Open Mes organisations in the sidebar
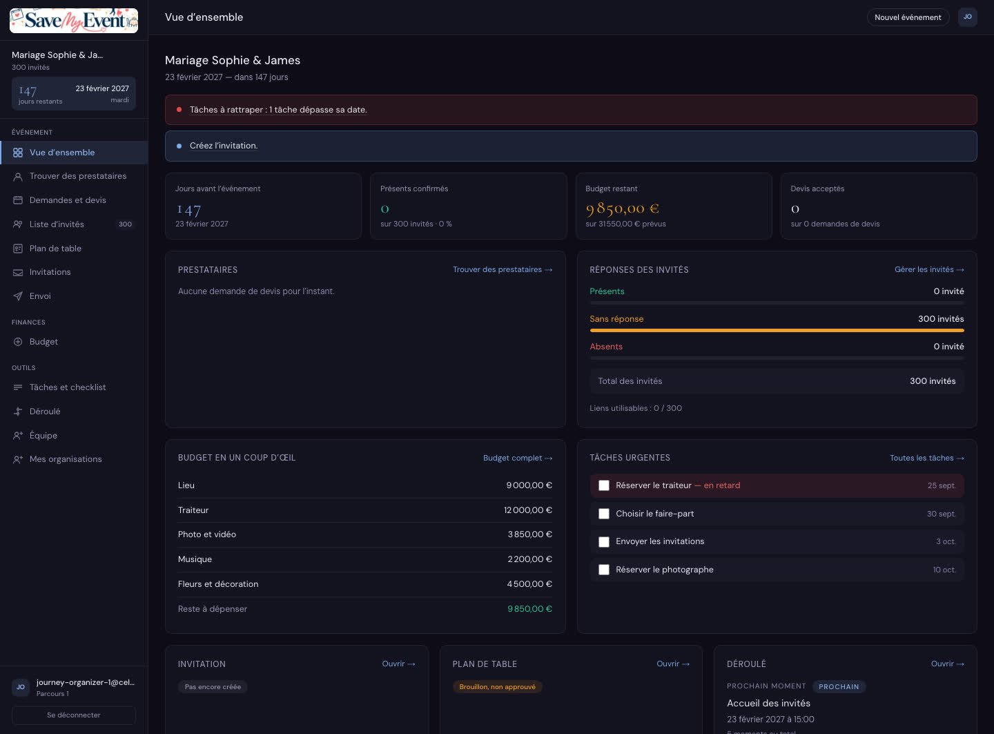Viewport: 994px width, 734px height. (x=74, y=459)
